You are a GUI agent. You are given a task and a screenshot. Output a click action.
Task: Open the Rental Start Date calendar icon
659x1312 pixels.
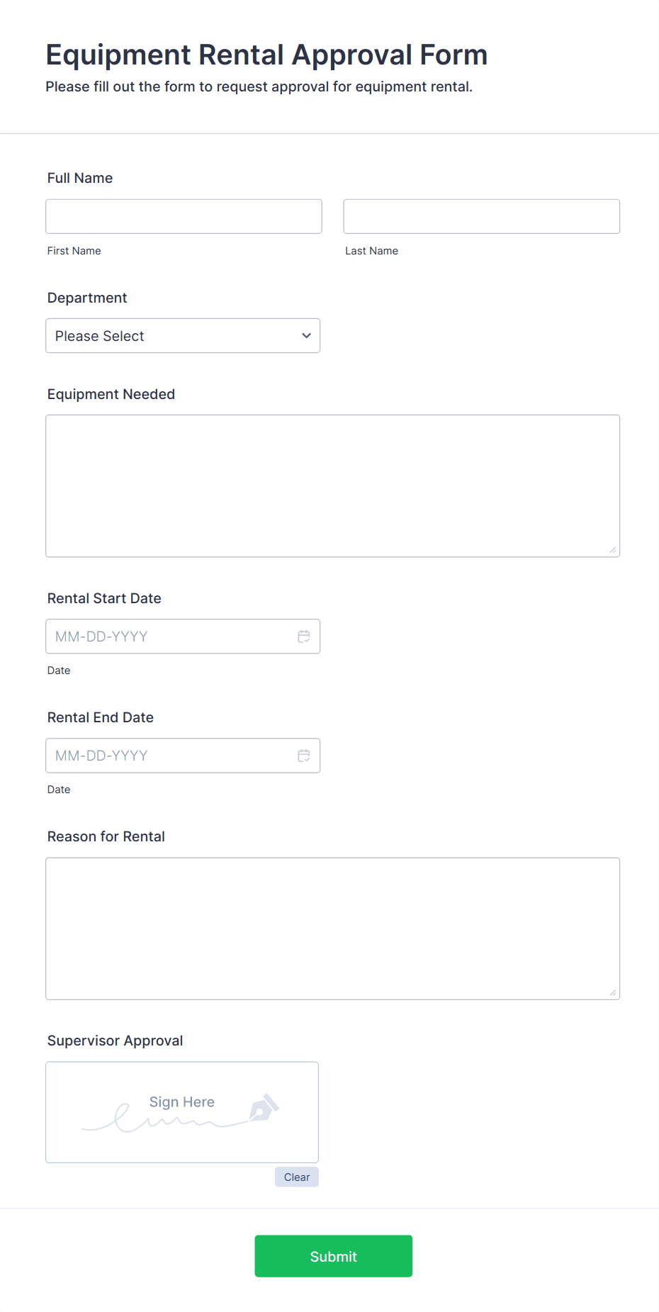(x=304, y=637)
